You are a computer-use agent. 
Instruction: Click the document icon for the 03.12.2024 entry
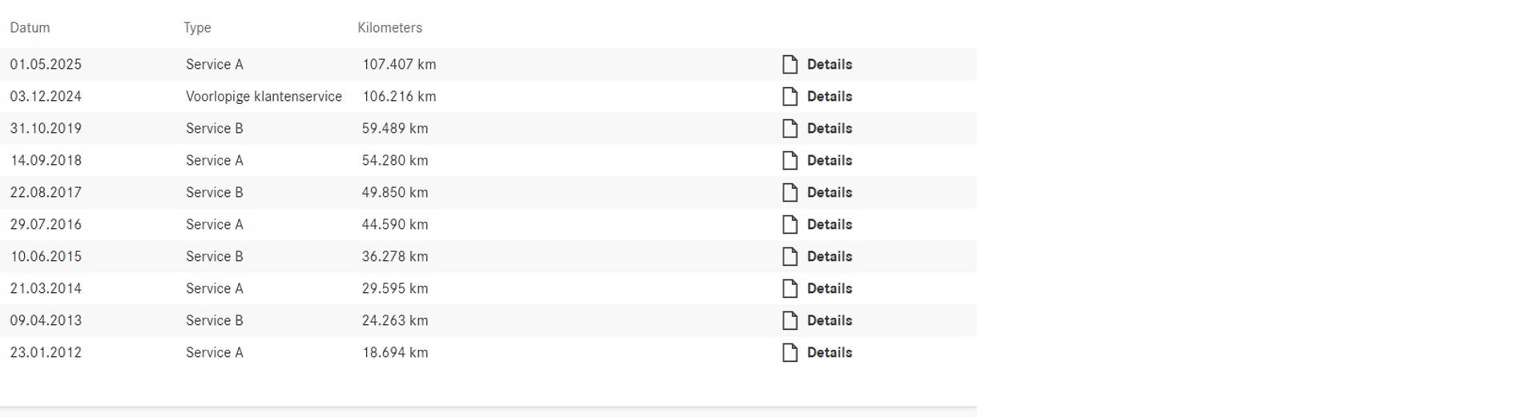790,97
